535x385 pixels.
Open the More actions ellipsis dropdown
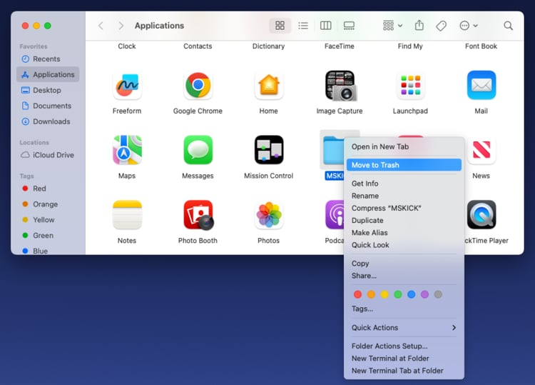coord(469,26)
